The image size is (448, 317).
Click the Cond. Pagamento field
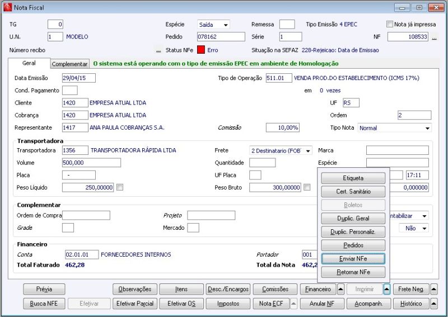click(x=69, y=91)
